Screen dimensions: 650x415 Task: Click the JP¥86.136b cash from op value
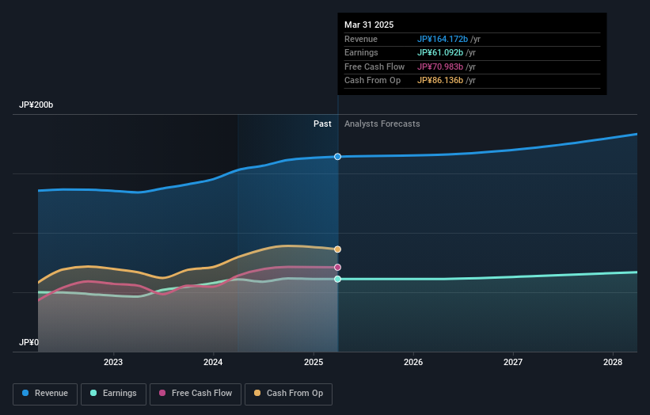click(440, 81)
